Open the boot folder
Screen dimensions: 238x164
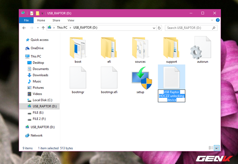78,50
